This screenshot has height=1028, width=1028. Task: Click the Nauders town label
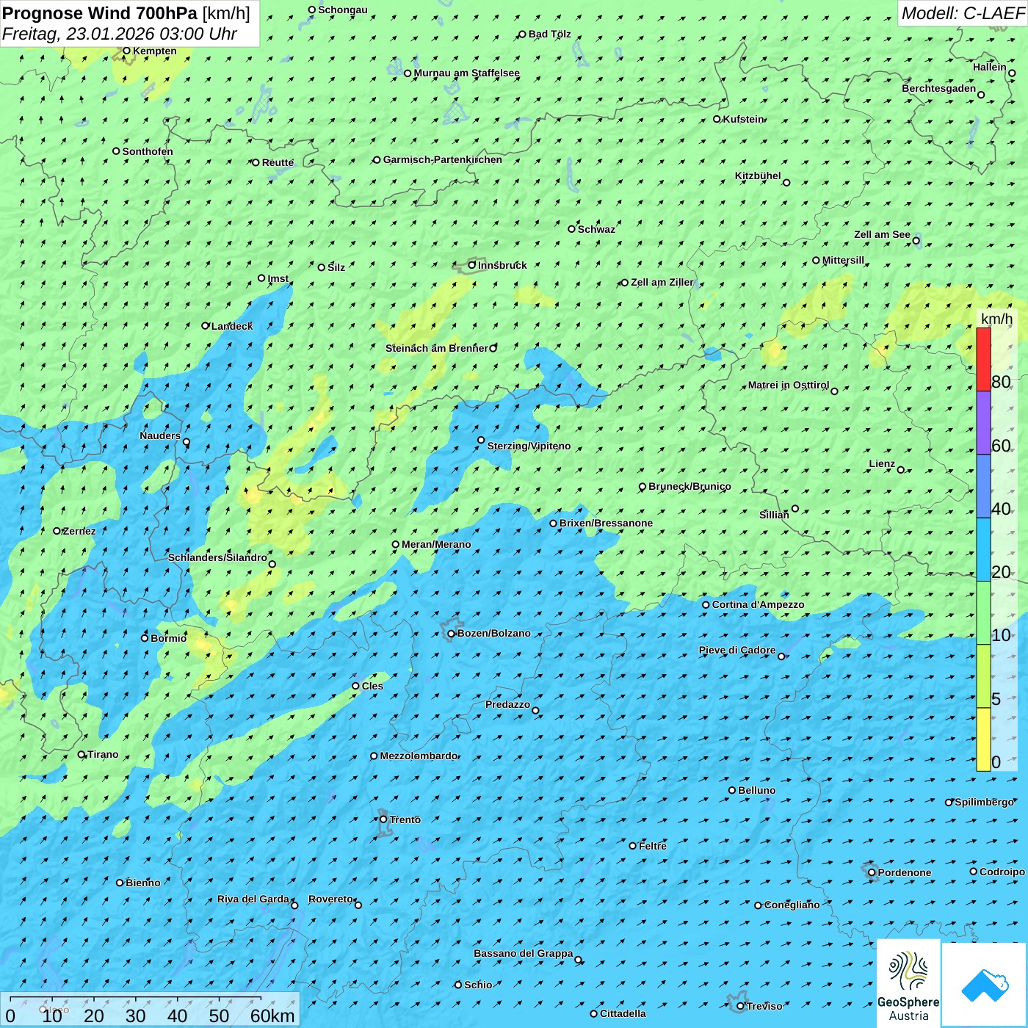click(x=160, y=435)
